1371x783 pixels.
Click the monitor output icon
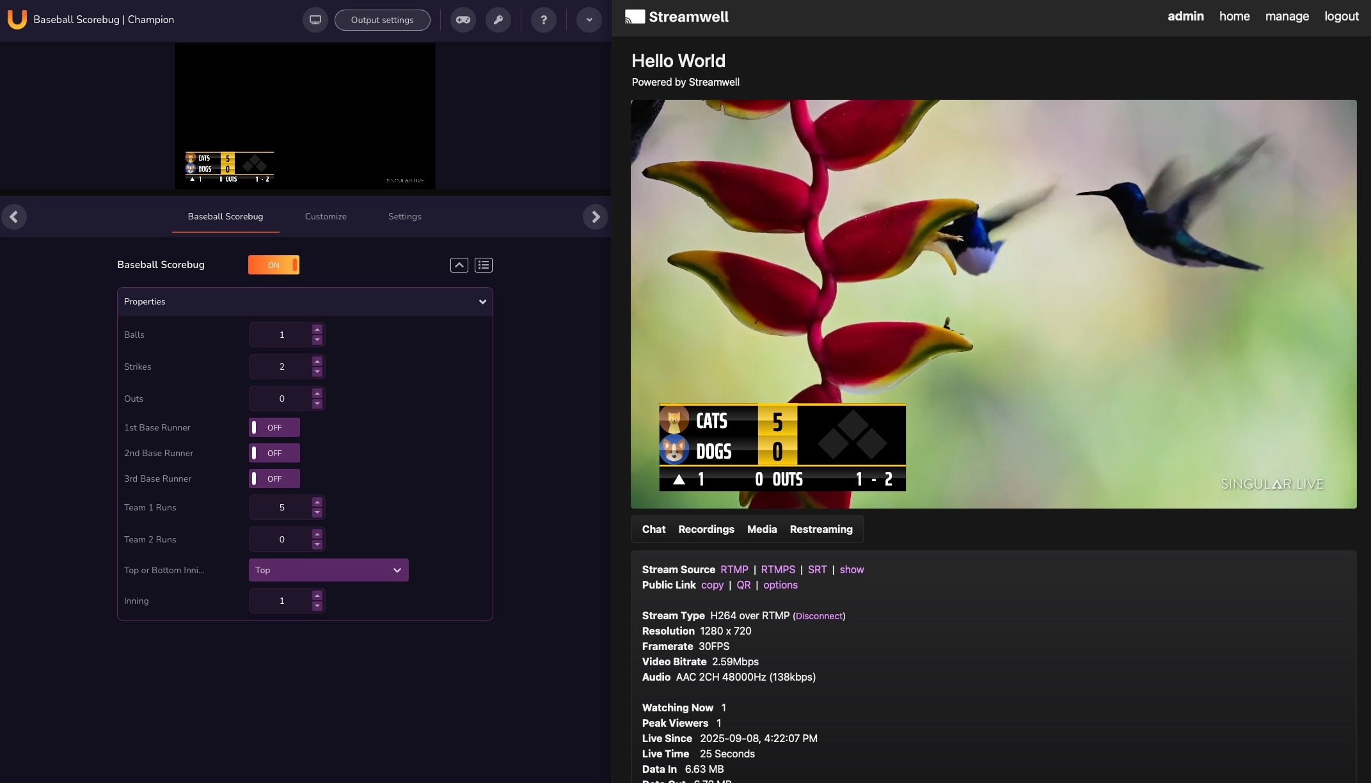point(315,20)
